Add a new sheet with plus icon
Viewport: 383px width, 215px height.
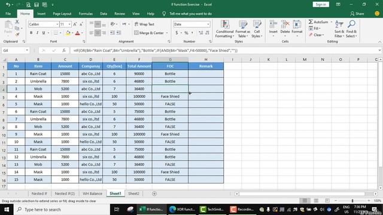[154, 193]
